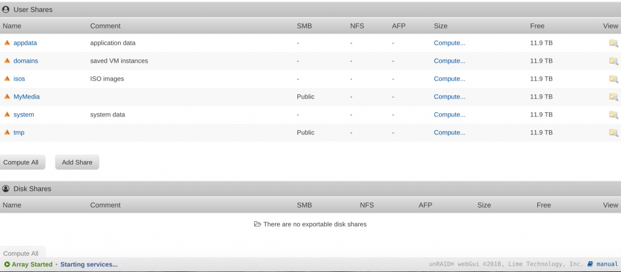Open the appdata share settings

coord(25,43)
